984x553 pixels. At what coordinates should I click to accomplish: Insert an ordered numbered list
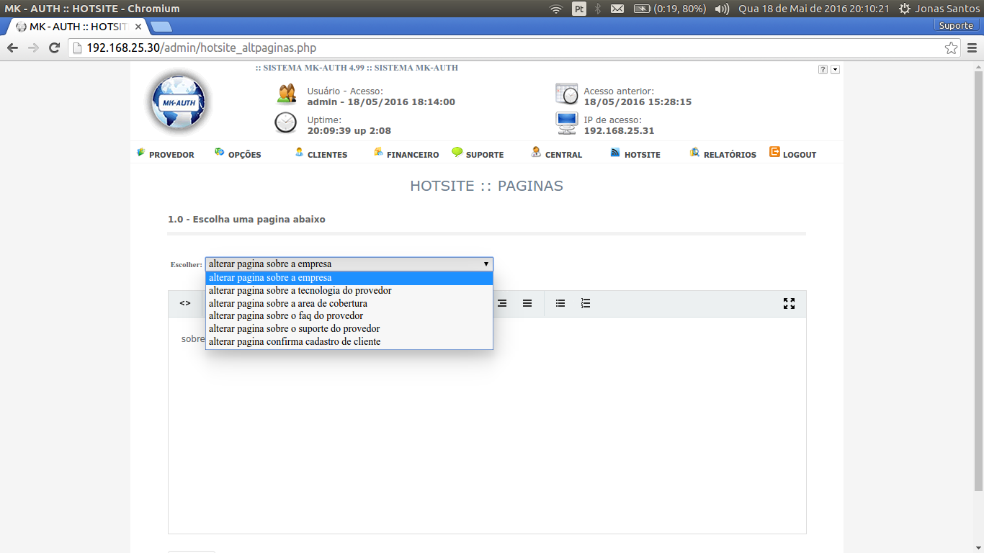tap(586, 304)
